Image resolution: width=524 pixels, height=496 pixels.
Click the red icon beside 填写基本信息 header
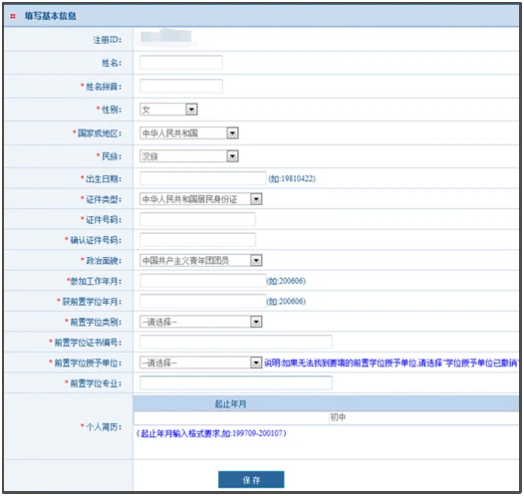tap(13, 16)
